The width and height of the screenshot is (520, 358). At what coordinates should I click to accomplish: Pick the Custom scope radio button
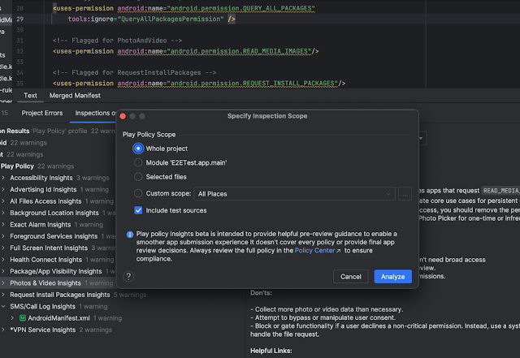(x=138, y=194)
